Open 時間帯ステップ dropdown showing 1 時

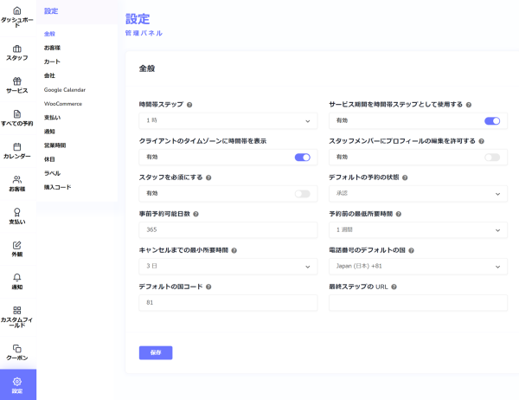[x=228, y=120]
